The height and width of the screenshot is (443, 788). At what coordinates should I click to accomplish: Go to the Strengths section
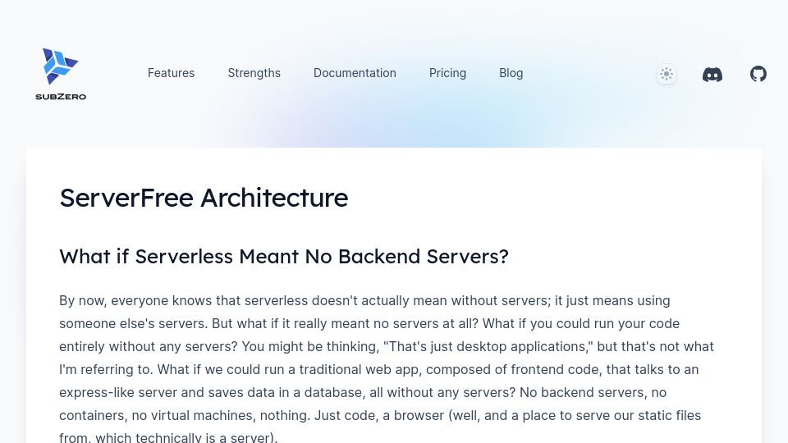254,73
